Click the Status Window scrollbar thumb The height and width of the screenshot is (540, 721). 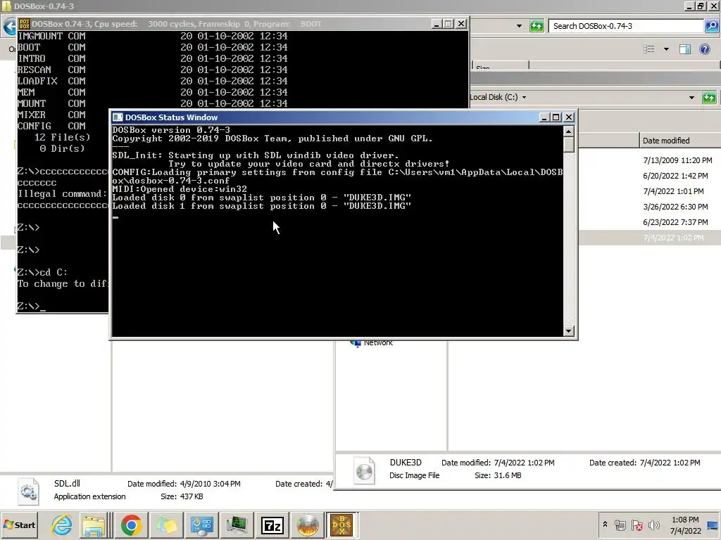(569, 145)
